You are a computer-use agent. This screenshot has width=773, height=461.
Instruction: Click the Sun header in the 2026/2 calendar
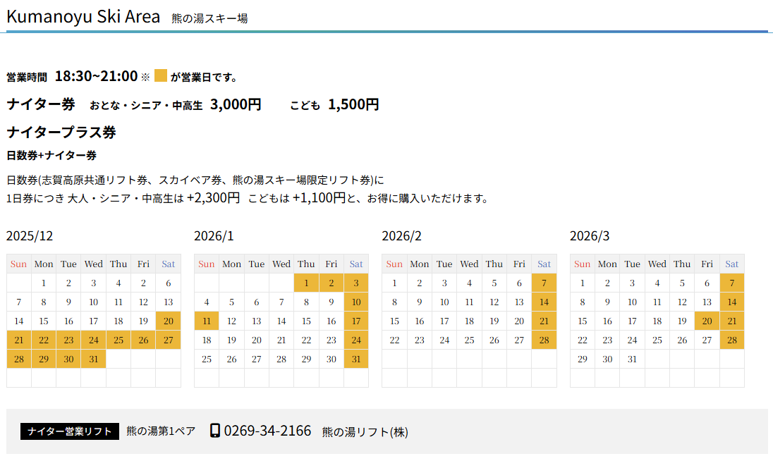(394, 264)
